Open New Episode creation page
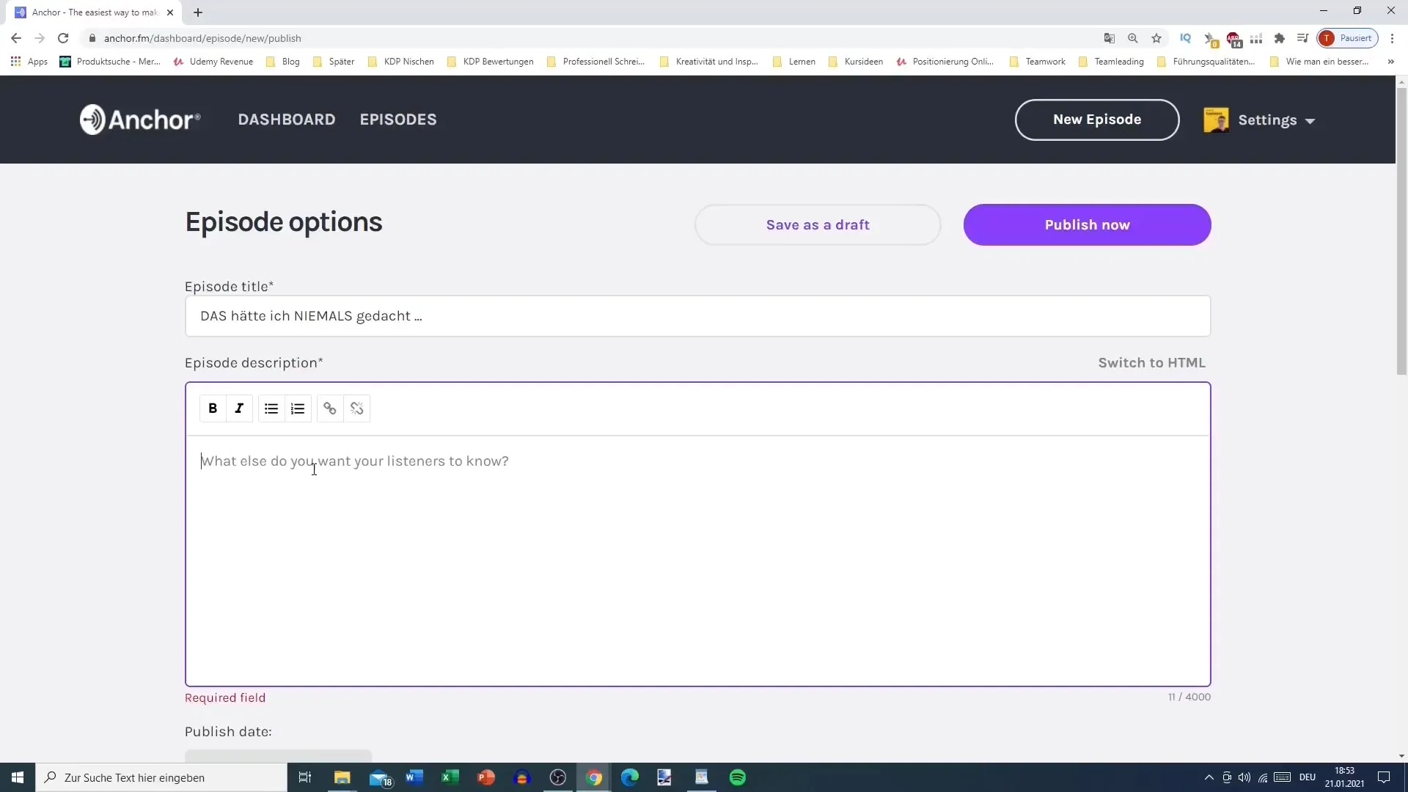The width and height of the screenshot is (1408, 792). point(1098,119)
